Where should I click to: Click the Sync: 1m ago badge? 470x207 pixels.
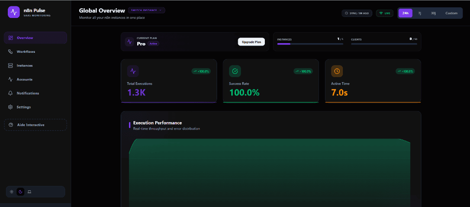click(x=357, y=13)
